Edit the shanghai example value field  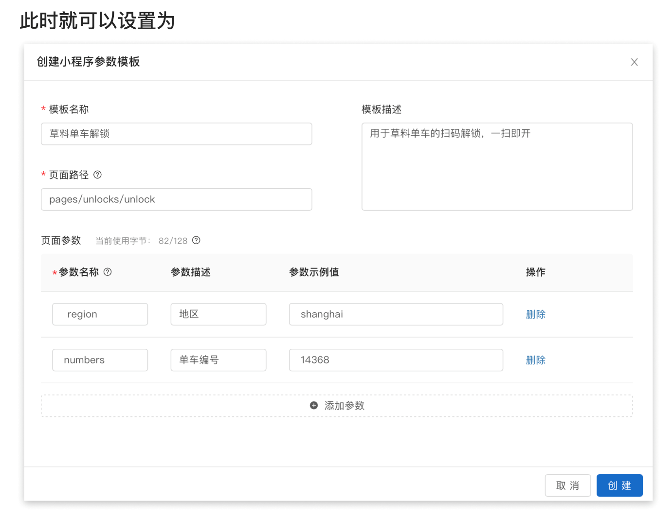point(396,314)
